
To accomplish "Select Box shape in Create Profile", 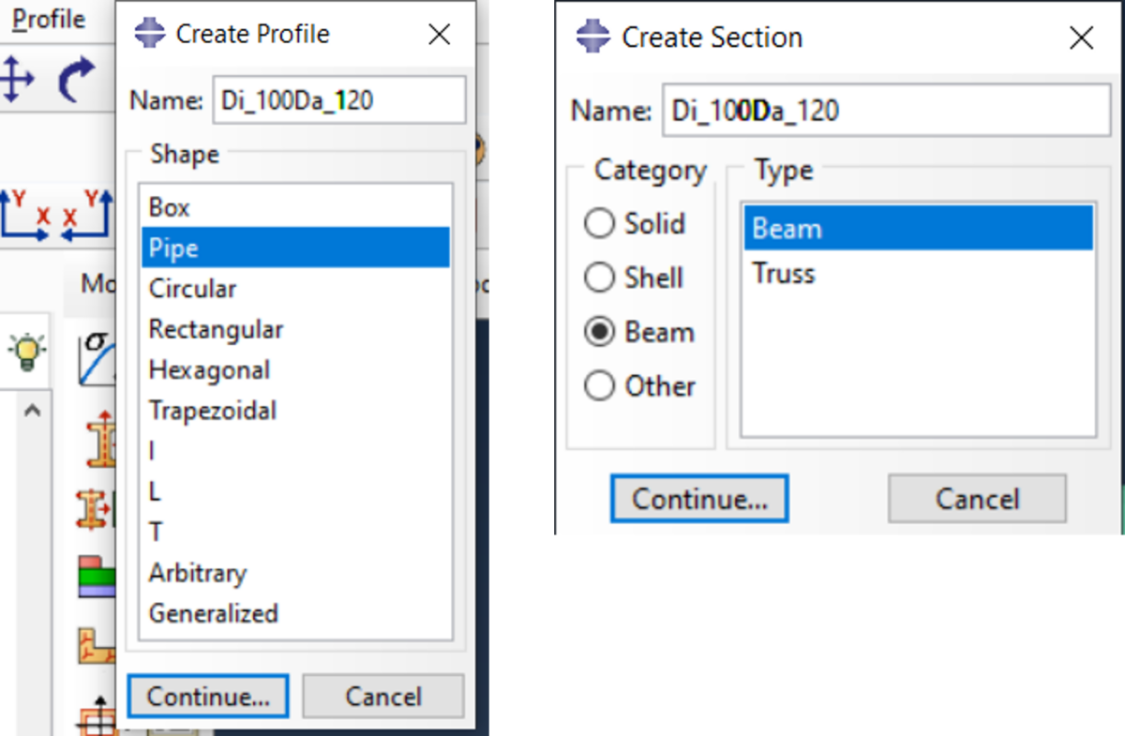I will [x=295, y=207].
